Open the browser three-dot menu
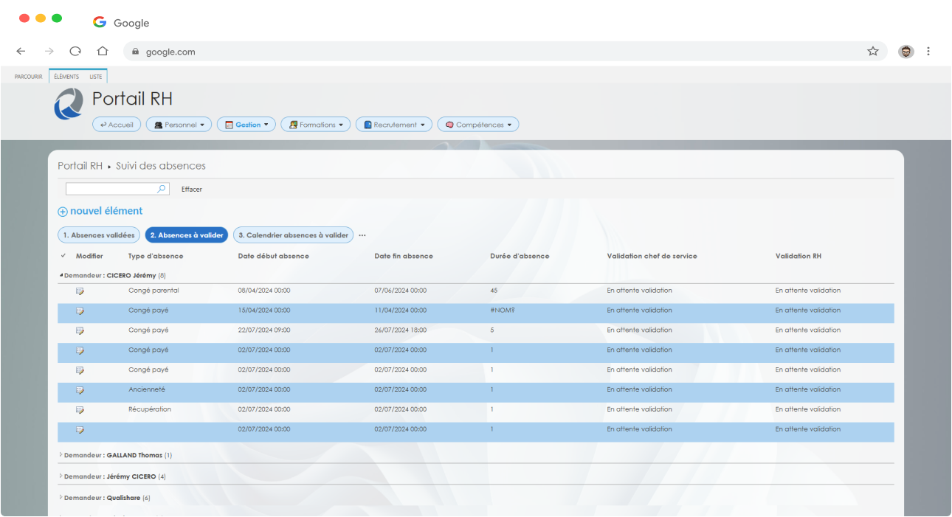Viewport: 952px width, 517px height. click(928, 52)
